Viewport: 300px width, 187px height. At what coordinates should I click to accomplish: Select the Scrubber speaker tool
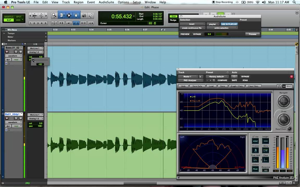[x=84, y=15]
